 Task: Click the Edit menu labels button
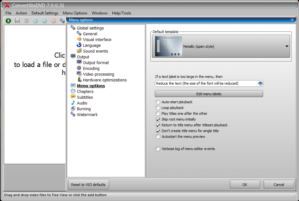point(209,94)
